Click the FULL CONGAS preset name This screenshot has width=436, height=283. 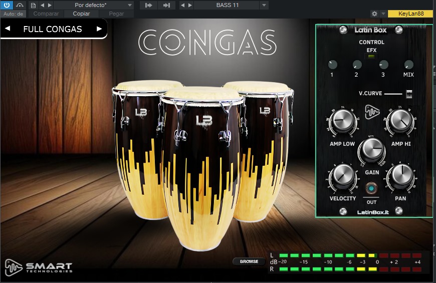[x=53, y=29]
